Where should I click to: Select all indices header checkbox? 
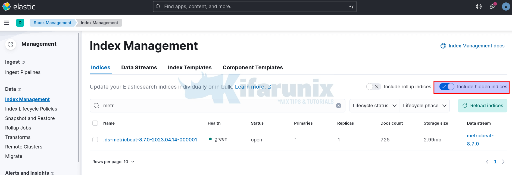[x=95, y=123]
